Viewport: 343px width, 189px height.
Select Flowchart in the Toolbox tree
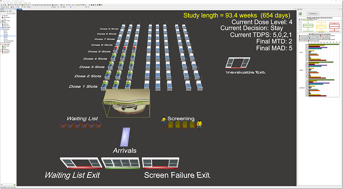6,16
